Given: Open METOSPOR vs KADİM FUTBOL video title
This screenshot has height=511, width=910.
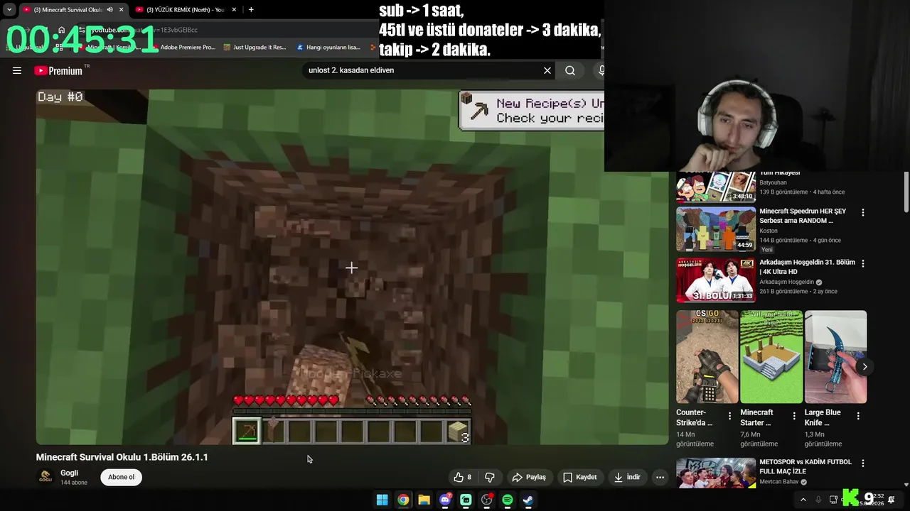Looking at the screenshot, I should pos(805,466).
